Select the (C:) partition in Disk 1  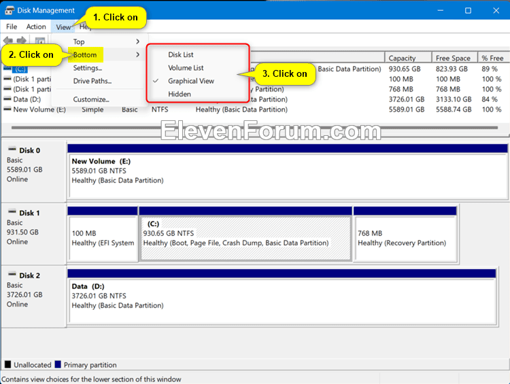click(245, 234)
